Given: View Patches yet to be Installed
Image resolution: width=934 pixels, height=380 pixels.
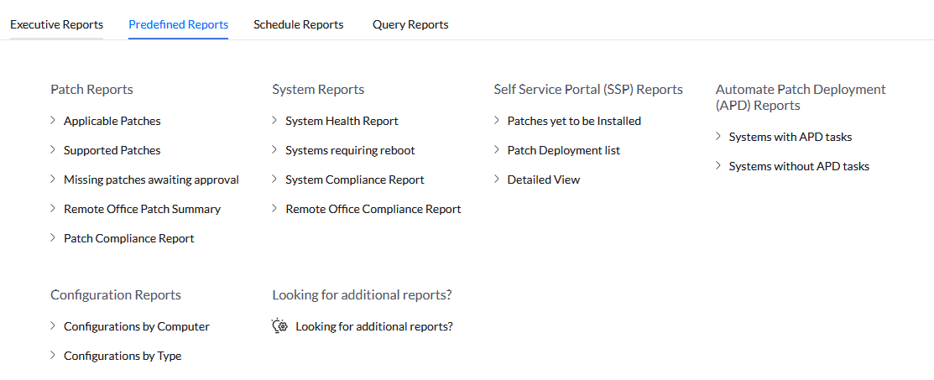Looking at the screenshot, I should [x=574, y=121].
